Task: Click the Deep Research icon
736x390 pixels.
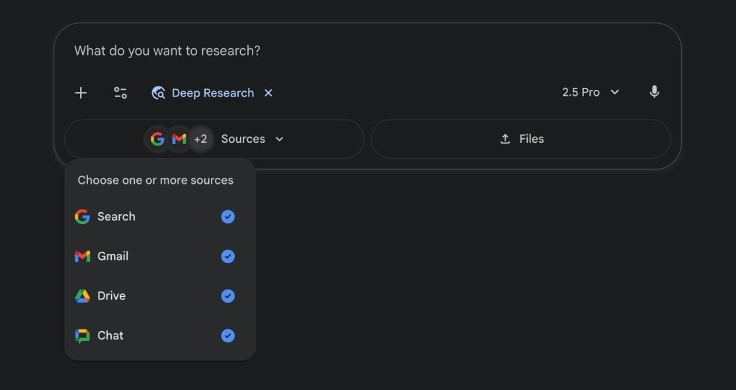Action: click(x=158, y=93)
